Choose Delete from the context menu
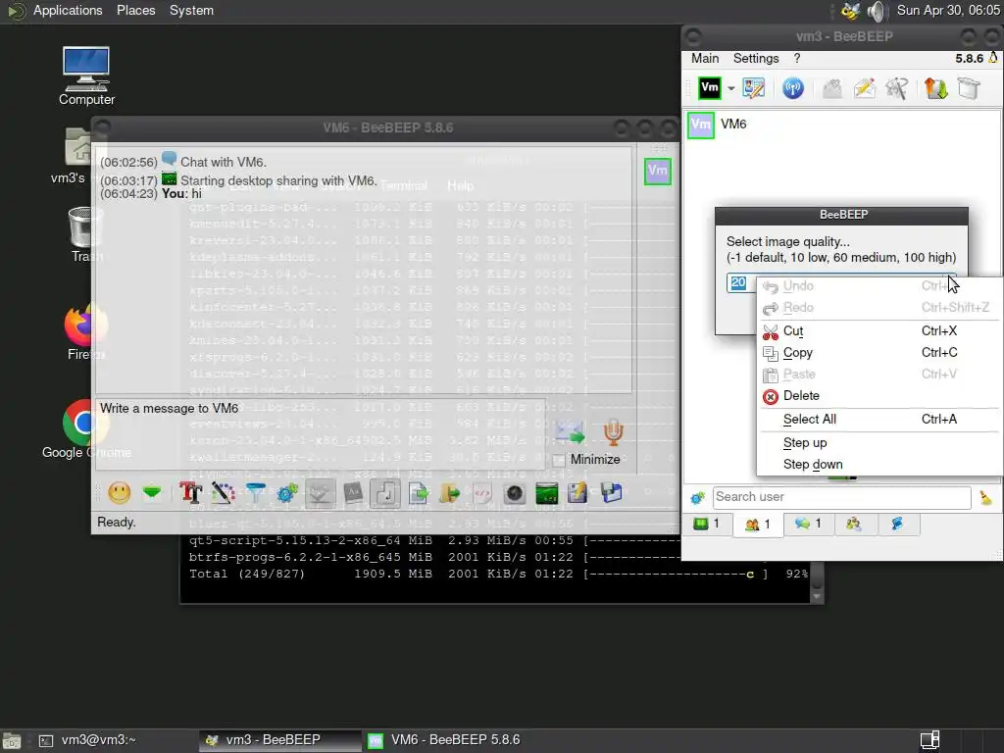The height and width of the screenshot is (753, 1004). (878, 396)
